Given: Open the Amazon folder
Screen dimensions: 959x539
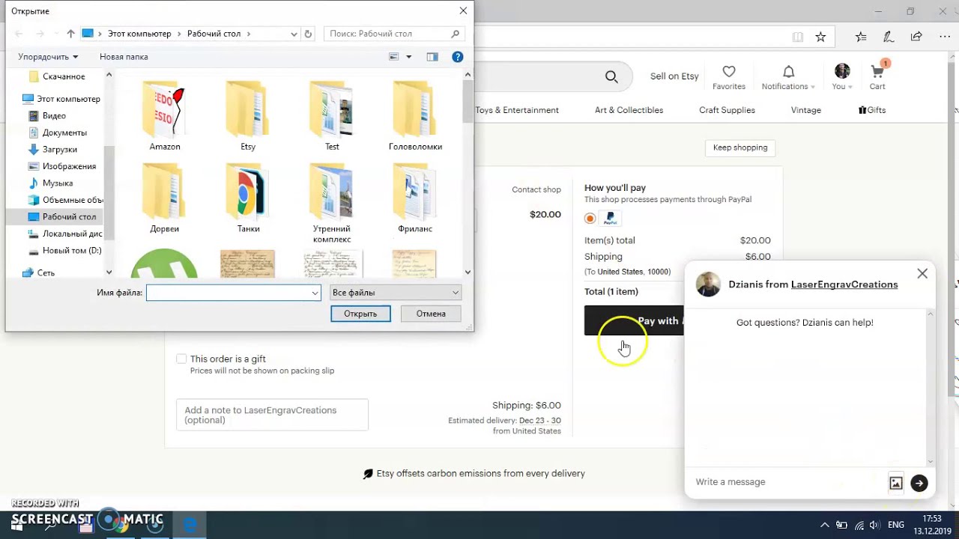Looking at the screenshot, I should tap(165, 116).
